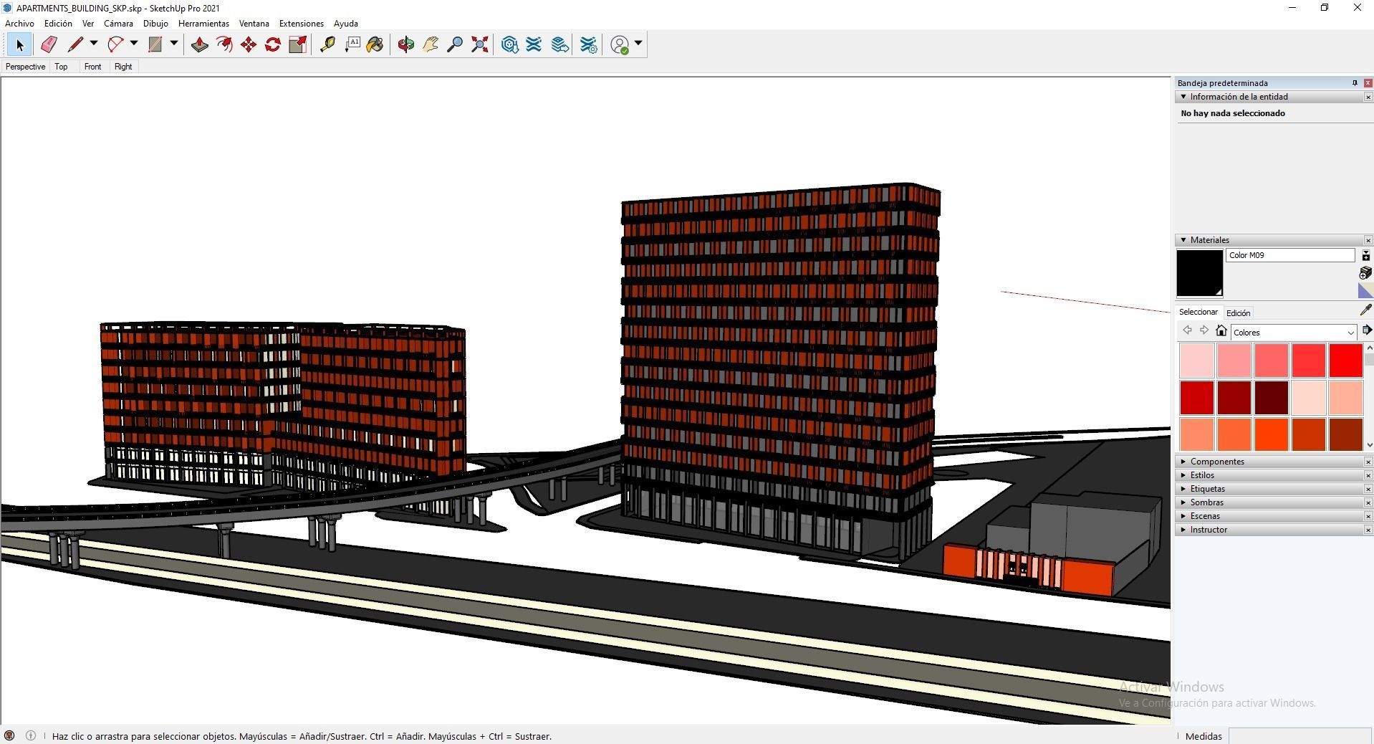Activate the Push/Pull tool
Viewport: 1374px width, 744px height.
[199, 44]
